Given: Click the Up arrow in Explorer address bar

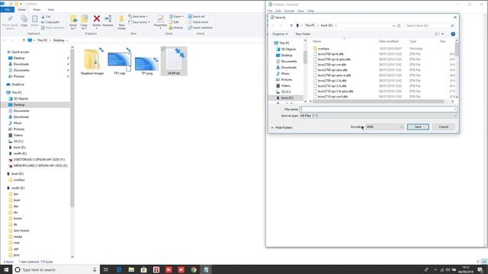Looking at the screenshot, I should click(x=24, y=40).
